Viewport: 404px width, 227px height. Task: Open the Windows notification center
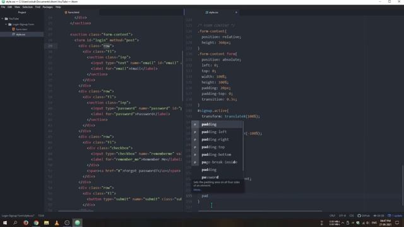pos(397,223)
